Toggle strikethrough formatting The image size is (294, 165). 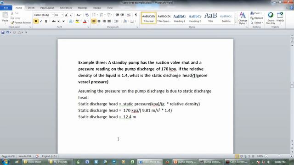click(x=54, y=21)
